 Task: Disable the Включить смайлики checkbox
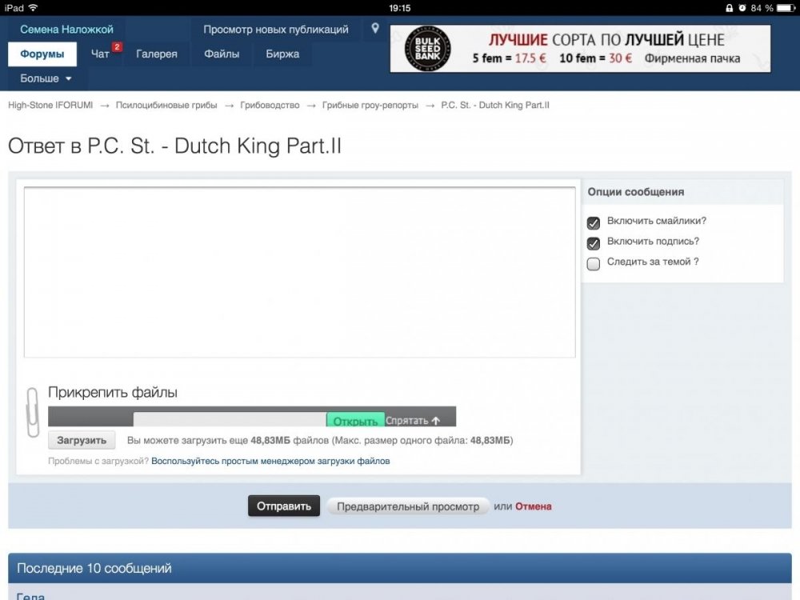click(594, 223)
